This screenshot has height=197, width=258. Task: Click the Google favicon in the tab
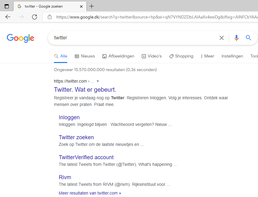(19, 6)
